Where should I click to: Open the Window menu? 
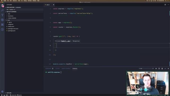point(34,1)
